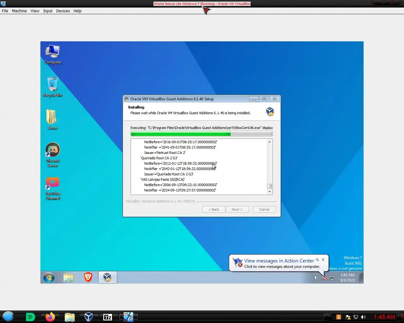The image size is (404, 323).
Task: Close the Action Center balloon notification
Action: click(x=323, y=260)
